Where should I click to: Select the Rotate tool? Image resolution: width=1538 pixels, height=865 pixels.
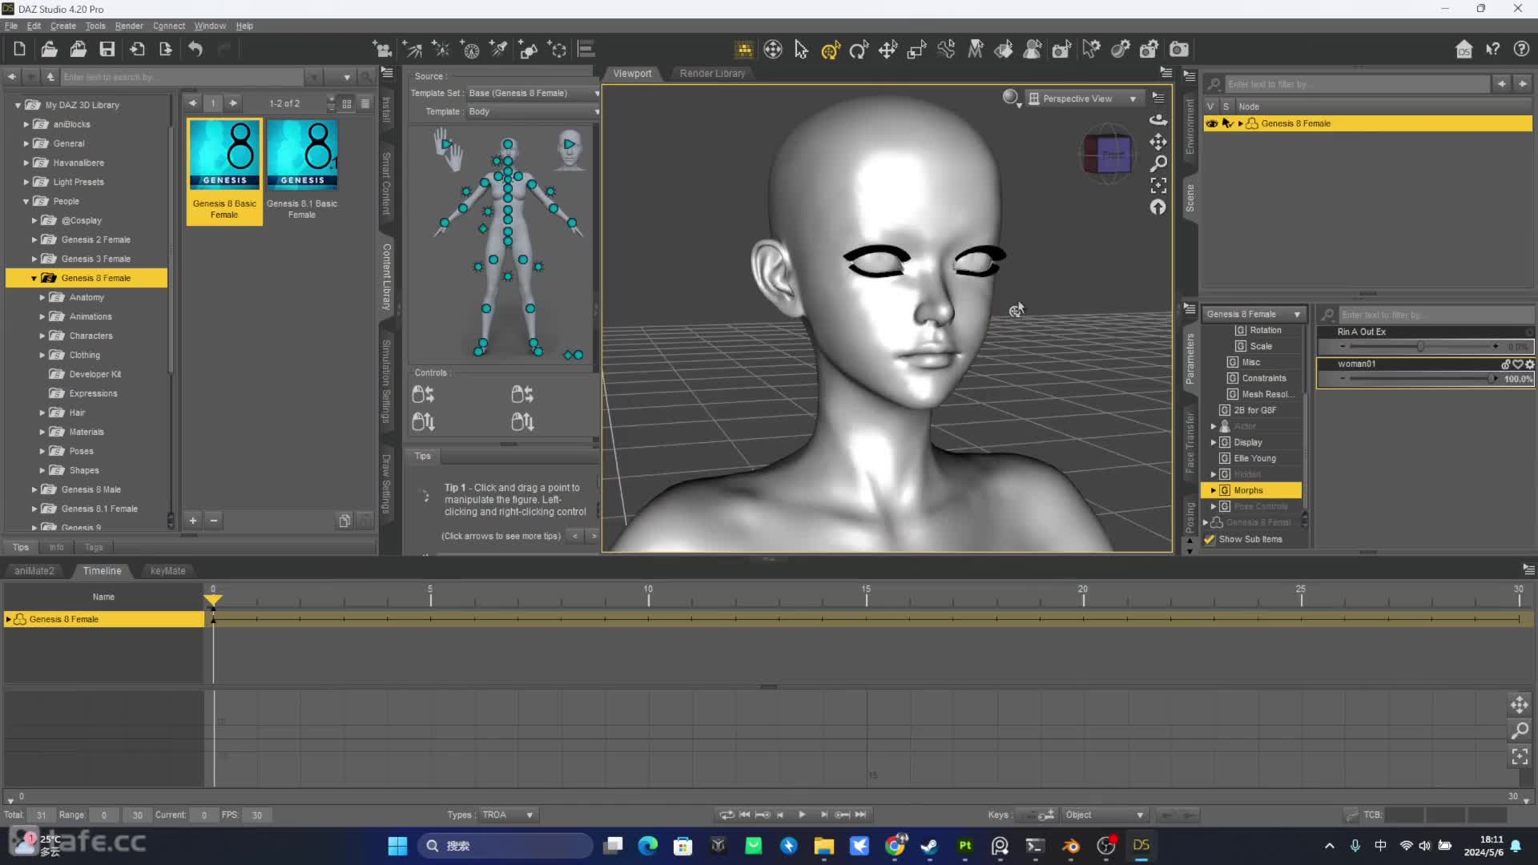(859, 50)
